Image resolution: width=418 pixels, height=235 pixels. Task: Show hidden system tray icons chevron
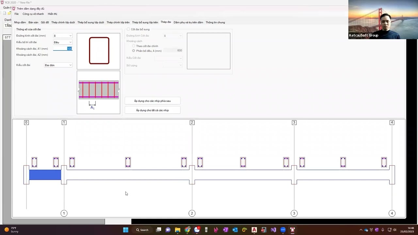click(361, 230)
